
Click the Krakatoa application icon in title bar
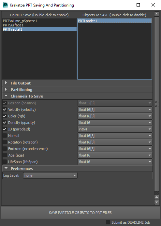click(x=6, y=5)
